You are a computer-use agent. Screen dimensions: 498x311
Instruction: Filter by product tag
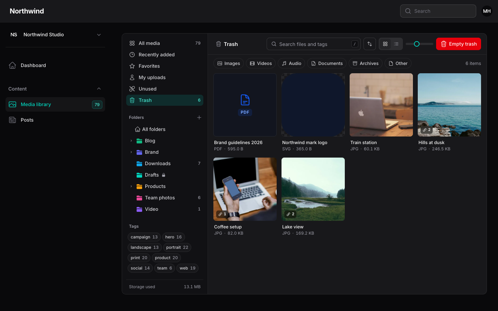pos(166,258)
